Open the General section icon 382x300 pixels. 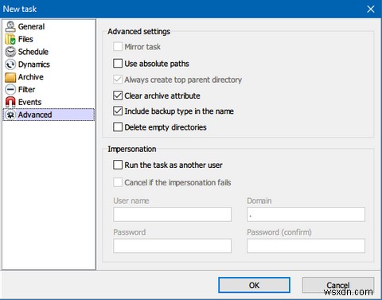point(10,26)
